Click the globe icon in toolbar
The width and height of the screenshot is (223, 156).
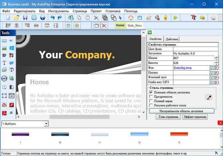tap(43, 18)
